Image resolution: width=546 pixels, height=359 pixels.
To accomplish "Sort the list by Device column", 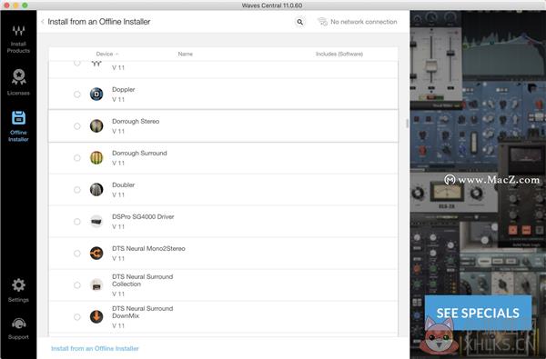I will (x=107, y=54).
